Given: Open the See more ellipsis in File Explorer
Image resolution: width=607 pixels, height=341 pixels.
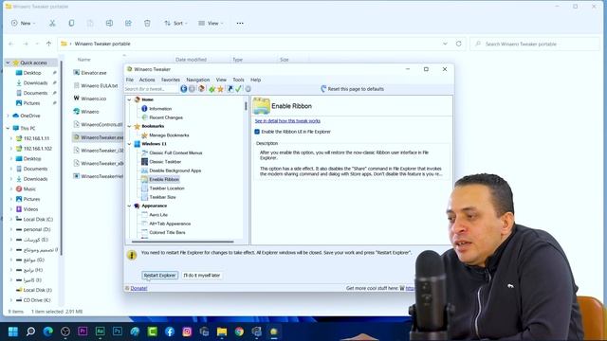Looking at the screenshot, I should pyautogui.click(x=240, y=23).
